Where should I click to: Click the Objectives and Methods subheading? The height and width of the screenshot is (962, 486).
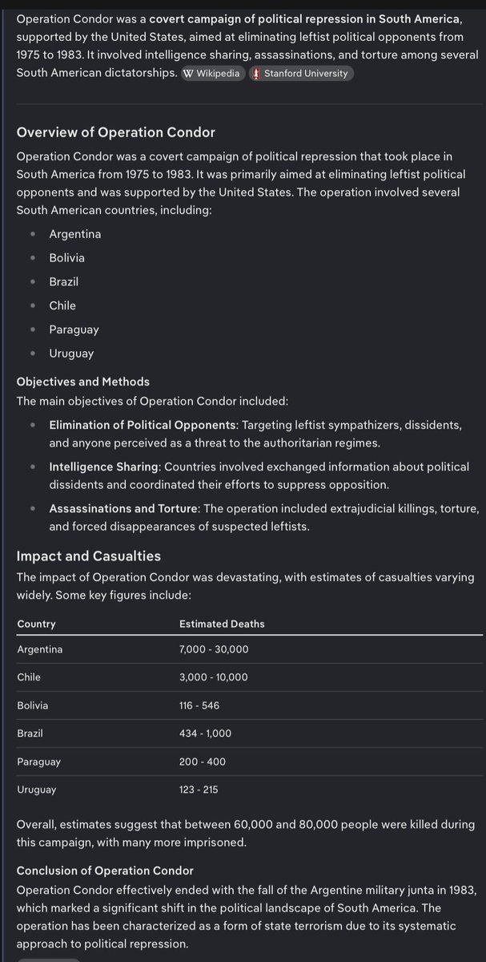pyautogui.click(x=83, y=382)
